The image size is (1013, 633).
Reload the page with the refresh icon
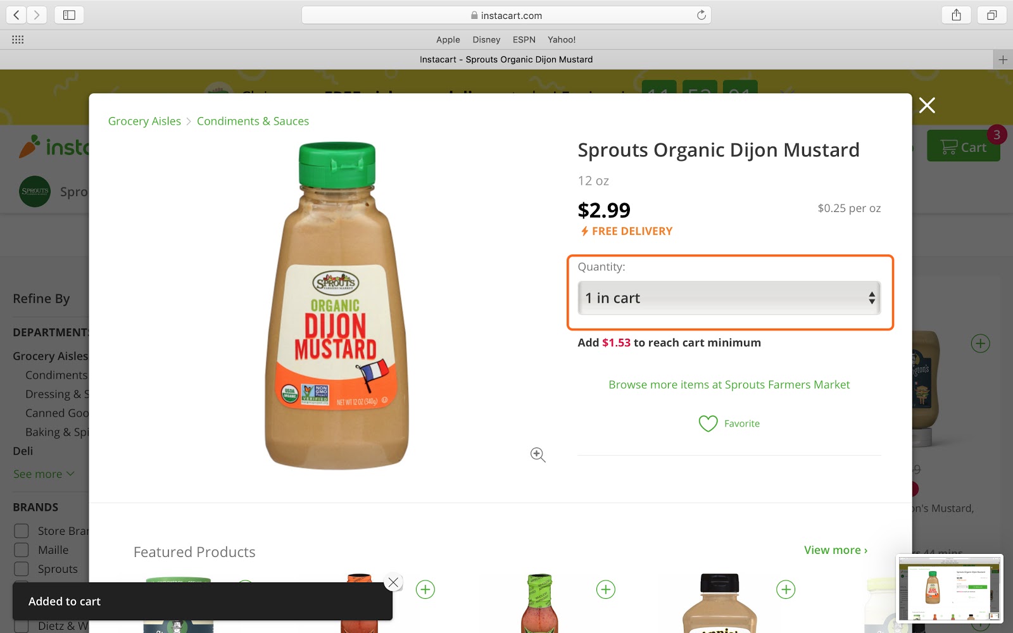pyautogui.click(x=701, y=15)
